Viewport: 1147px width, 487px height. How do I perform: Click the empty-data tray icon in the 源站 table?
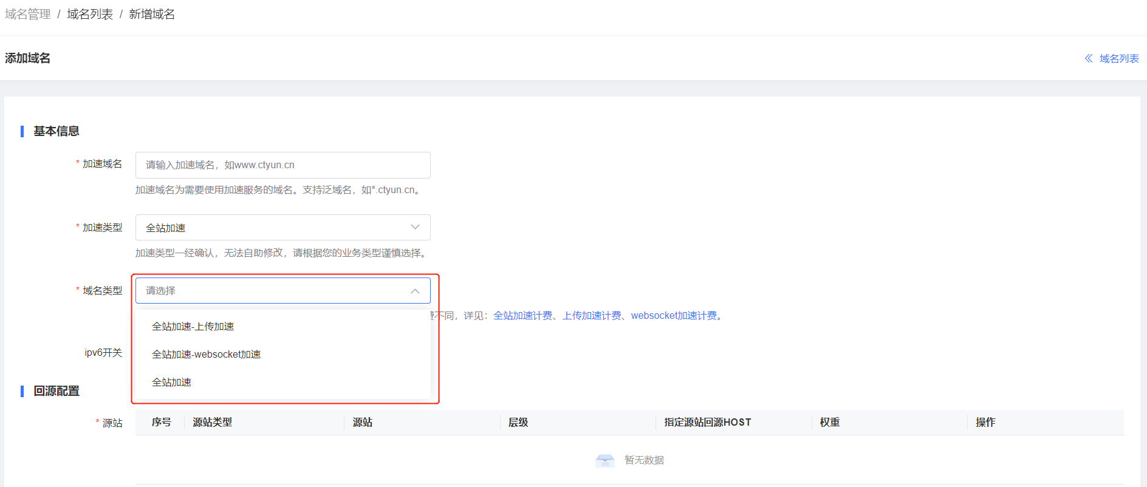[605, 460]
